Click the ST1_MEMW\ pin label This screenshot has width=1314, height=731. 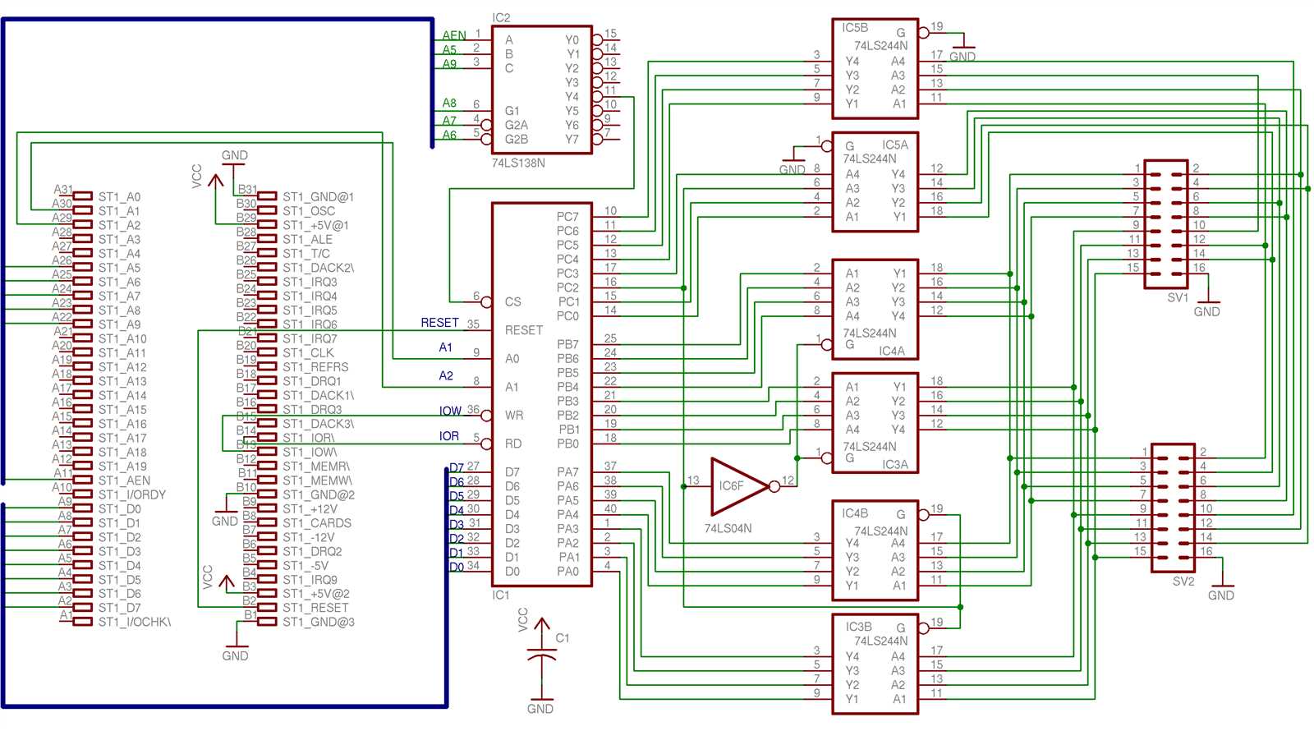point(318,480)
